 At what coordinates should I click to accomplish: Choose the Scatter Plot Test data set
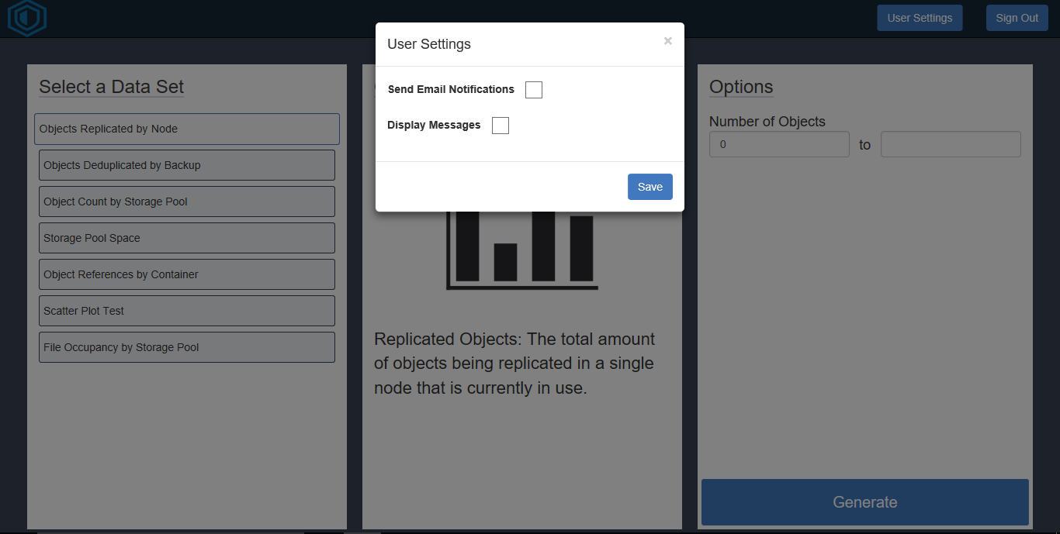click(x=187, y=311)
